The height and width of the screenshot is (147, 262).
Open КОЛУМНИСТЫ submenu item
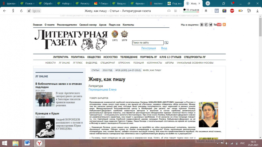pos(154,63)
